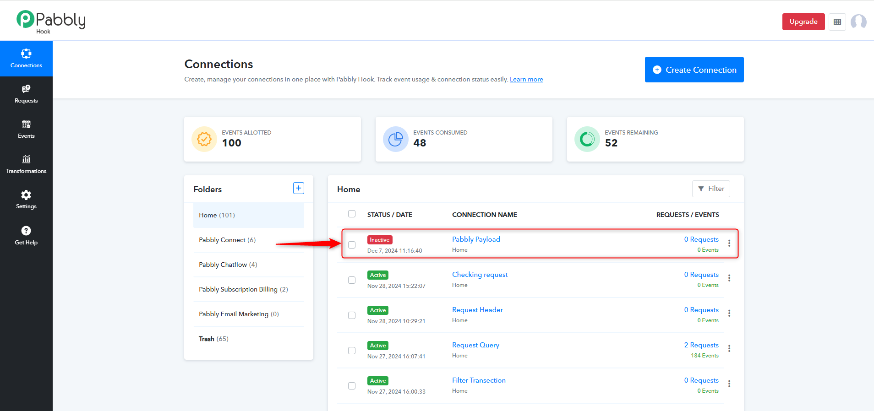The width and height of the screenshot is (874, 411).
Task: Open the Filter Transection connection
Action: (479, 380)
